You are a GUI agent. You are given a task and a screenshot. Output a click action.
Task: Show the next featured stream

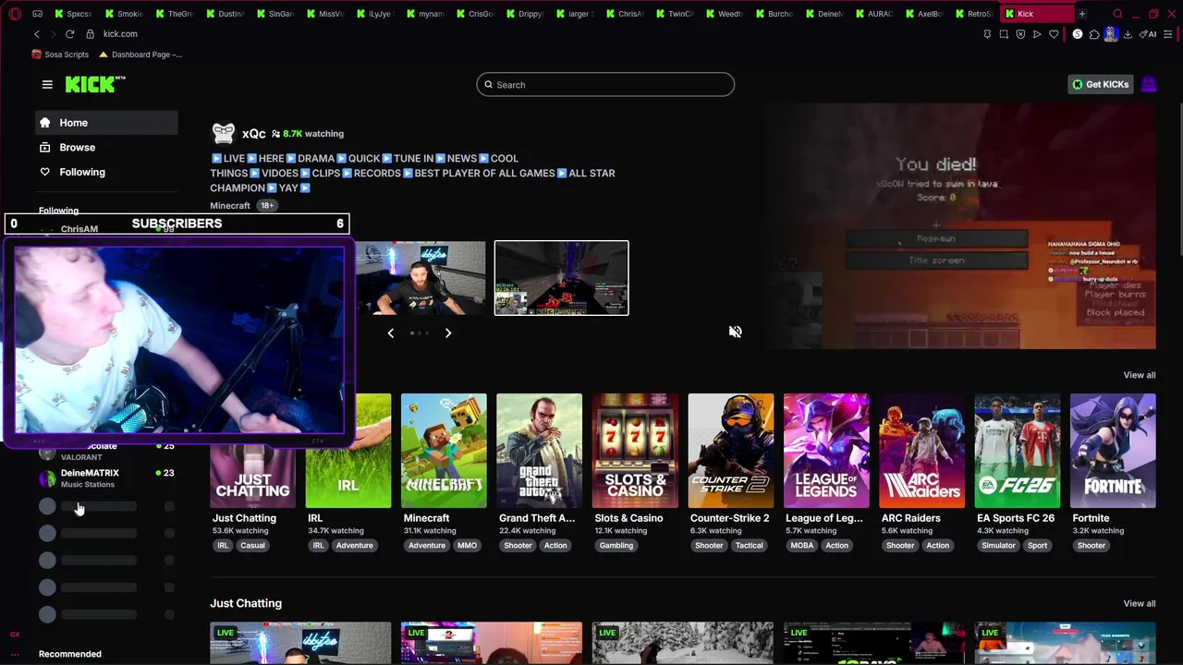pos(448,332)
